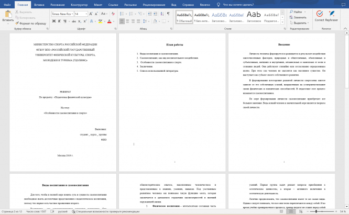
Task: Increase font size with the larger A icon
Action: [91, 14]
